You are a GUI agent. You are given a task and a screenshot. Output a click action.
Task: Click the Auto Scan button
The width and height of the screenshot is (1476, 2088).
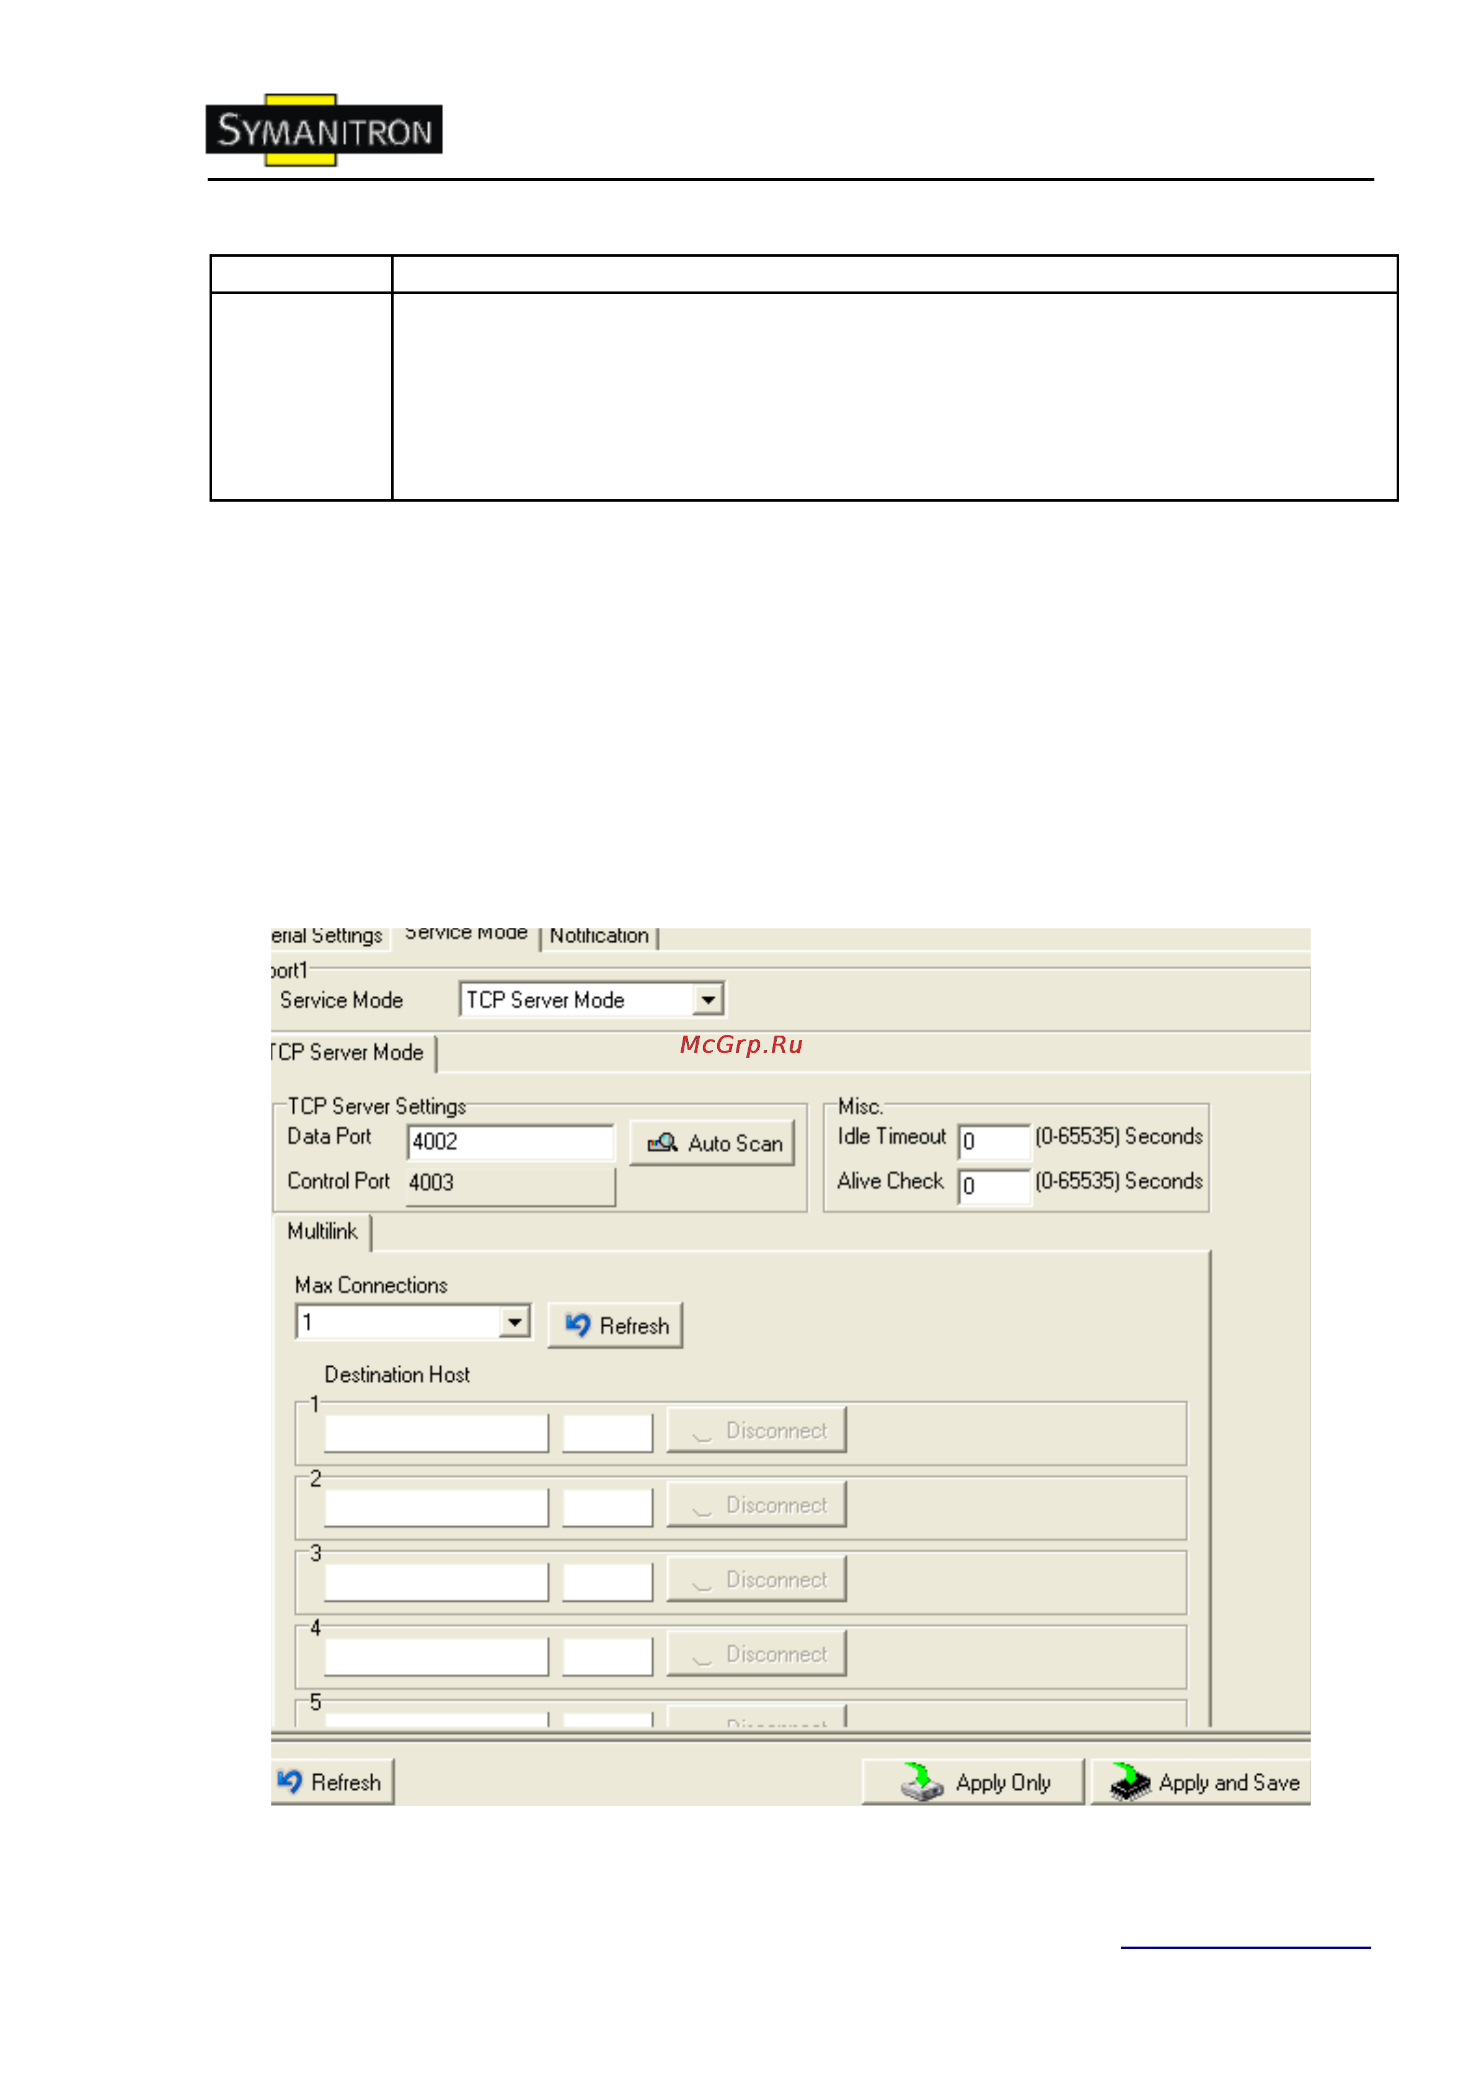pyautogui.click(x=712, y=1143)
